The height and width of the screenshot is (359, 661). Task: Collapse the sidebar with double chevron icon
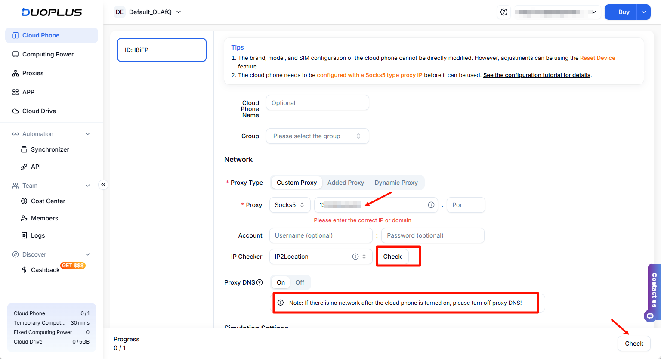pyautogui.click(x=103, y=185)
